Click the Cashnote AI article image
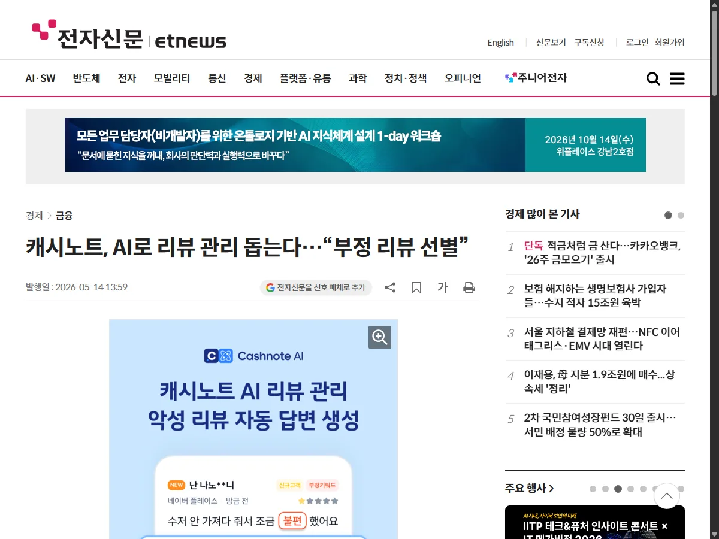Viewport: 719px width, 539px height. coord(253,429)
